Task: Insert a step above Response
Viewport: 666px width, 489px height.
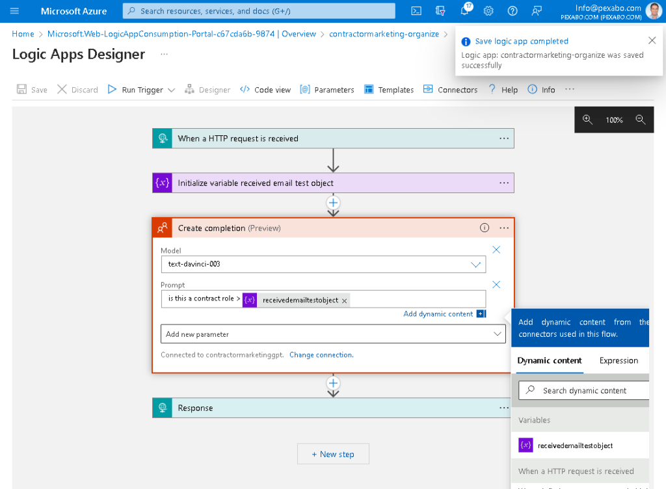Action: tap(334, 383)
